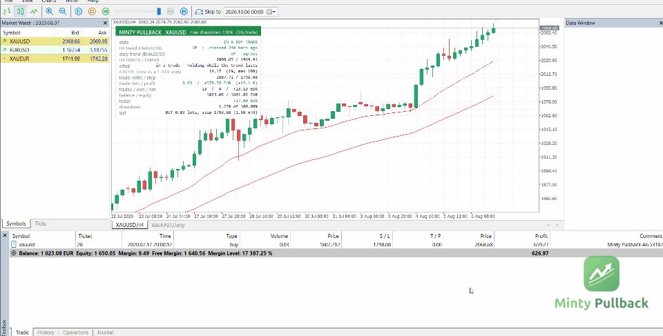Click the dot icon beside XAUEUR
Viewport: 663px width, 336px height.
click(x=4, y=59)
